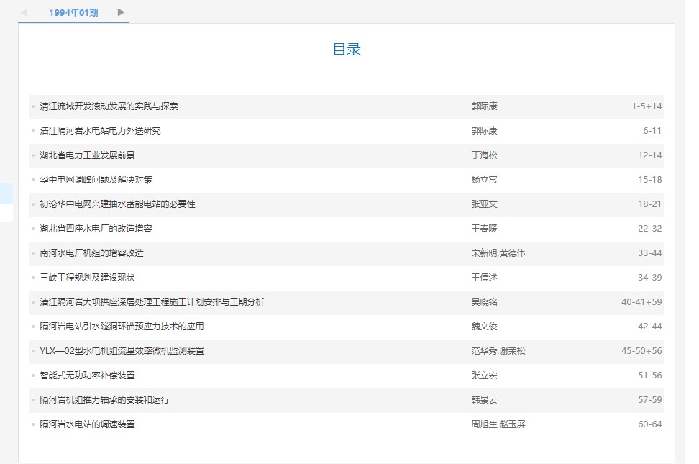
Task: Click author 韩景云
Action: (484, 400)
